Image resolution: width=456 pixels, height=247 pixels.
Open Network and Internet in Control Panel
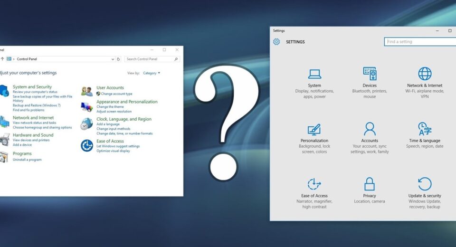[x=33, y=117]
